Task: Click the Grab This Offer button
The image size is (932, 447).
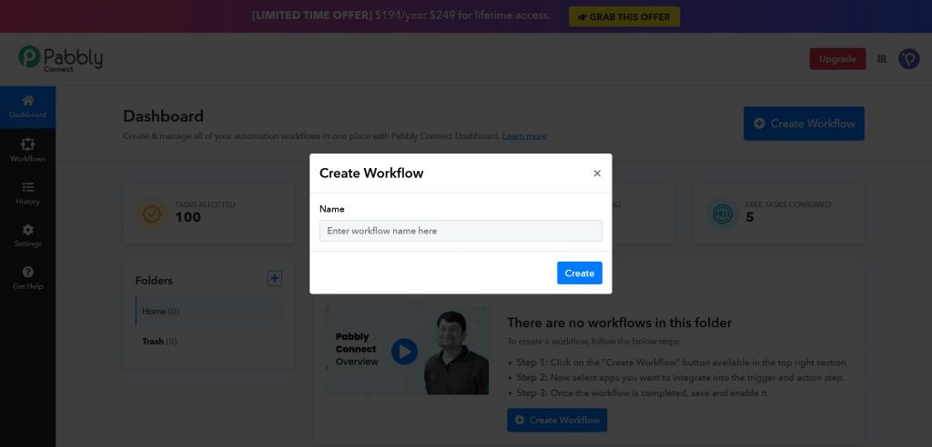Action: (x=624, y=16)
